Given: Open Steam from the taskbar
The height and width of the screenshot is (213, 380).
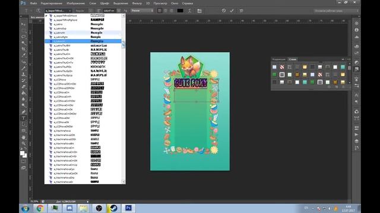Looking at the screenshot, I should 113,208.
